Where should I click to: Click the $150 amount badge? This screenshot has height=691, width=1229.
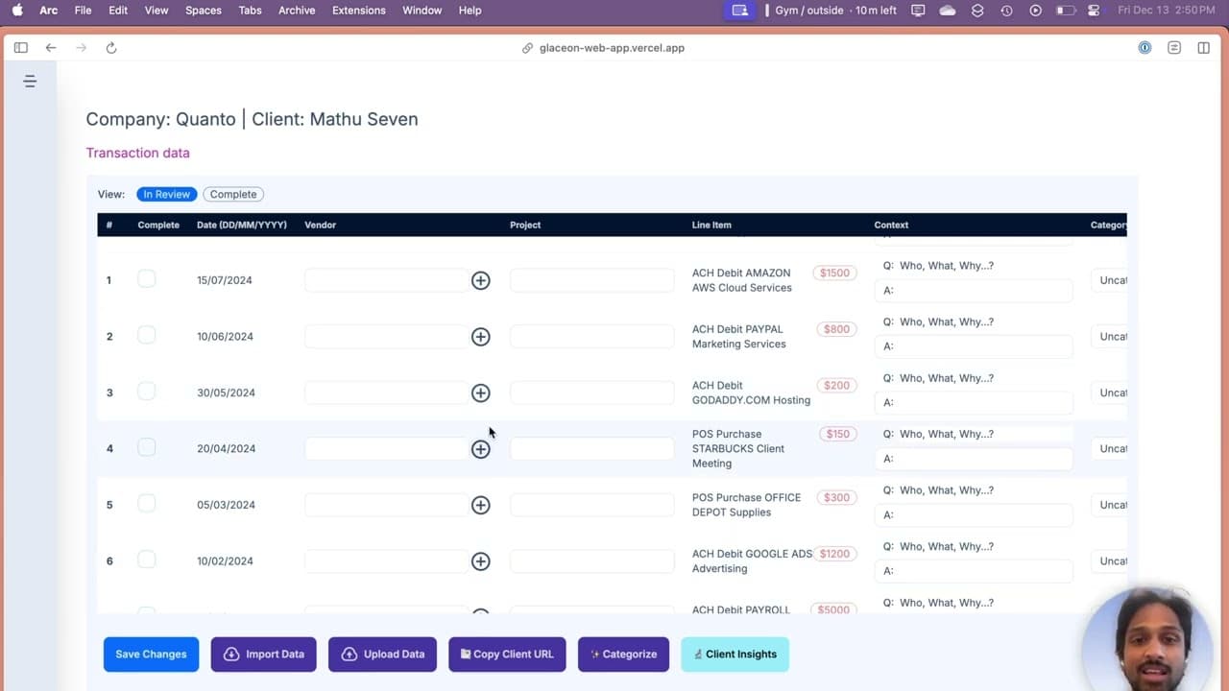837,434
